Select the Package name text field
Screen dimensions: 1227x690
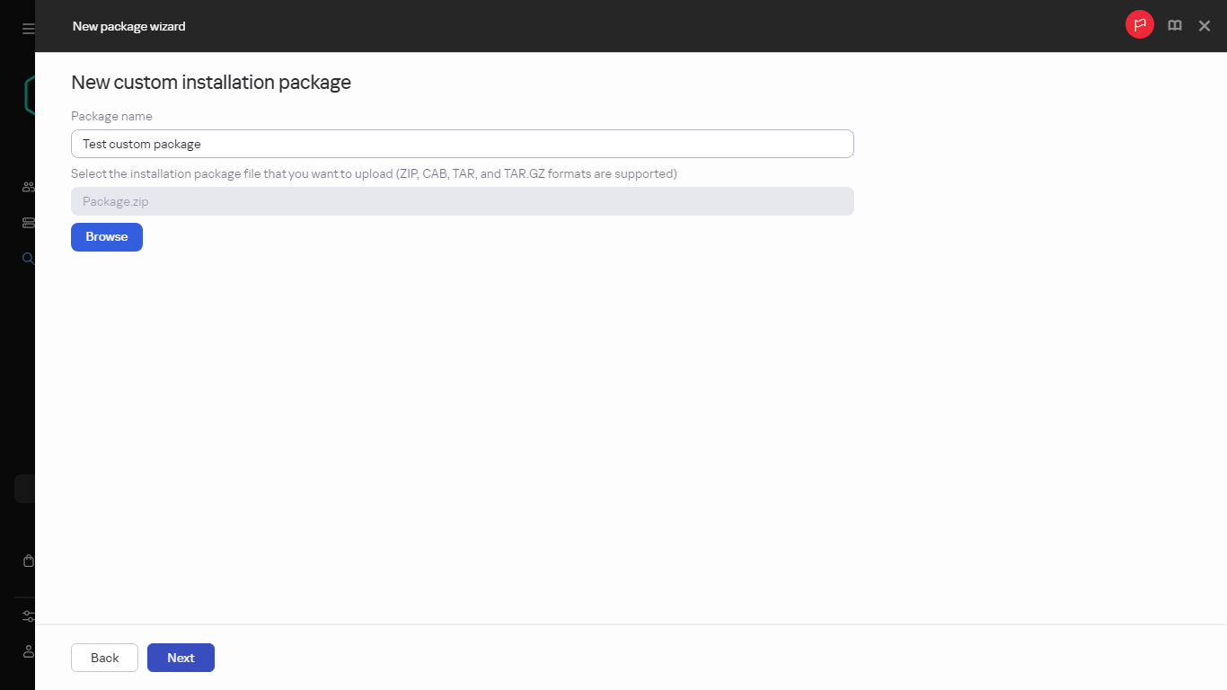462,143
